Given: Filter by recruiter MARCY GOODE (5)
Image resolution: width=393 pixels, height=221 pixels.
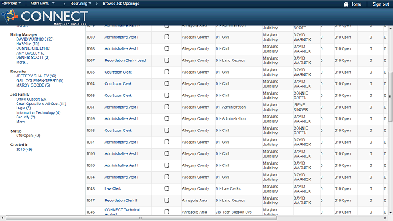Looking at the screenshot, I should pyautogui.click(x=33, y=85).
